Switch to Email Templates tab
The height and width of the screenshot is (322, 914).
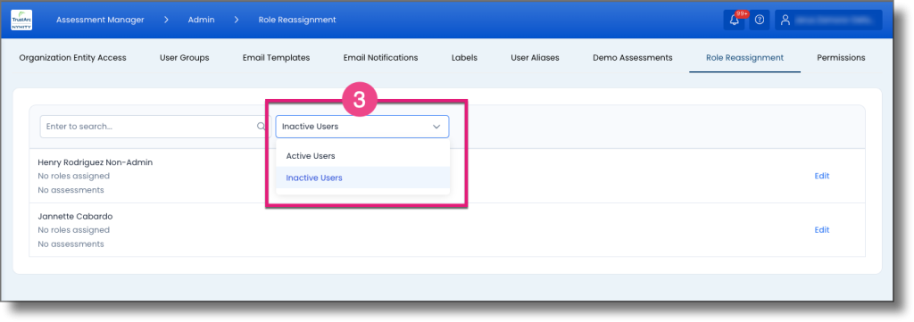click(x=277, y=58)
